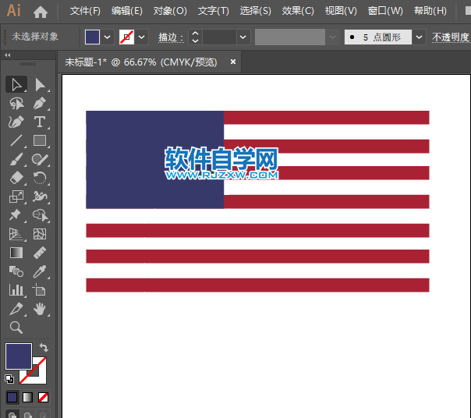This screenshot has height=418, width=471.
Task: Select the Line Segment tool
Action: tap(16, 140)
